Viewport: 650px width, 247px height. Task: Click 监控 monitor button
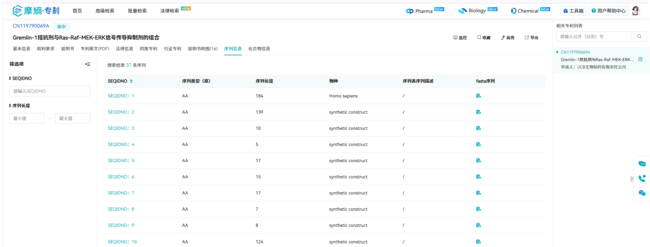(460, 38)
